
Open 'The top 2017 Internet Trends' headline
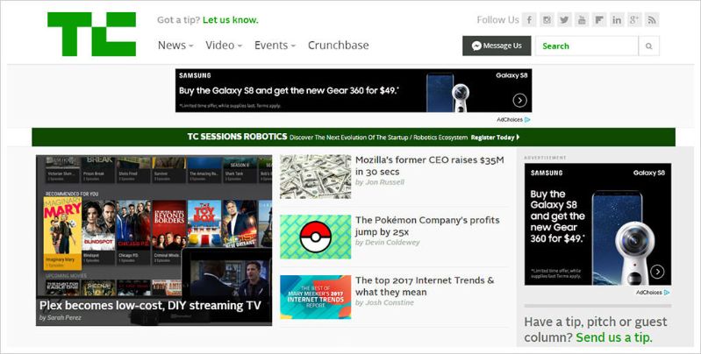[425, 287]
